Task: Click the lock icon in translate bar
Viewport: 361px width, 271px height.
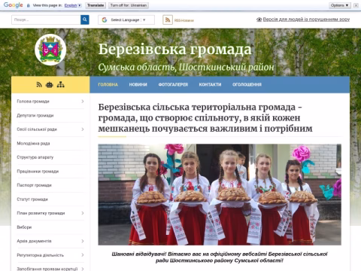Action: tap(29, 5)
